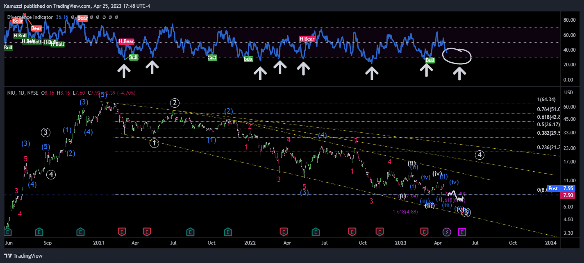The height and width of the screenshot is (263, 584).
Task: Click the blue Post price tag
Action: tap(553, 188)
